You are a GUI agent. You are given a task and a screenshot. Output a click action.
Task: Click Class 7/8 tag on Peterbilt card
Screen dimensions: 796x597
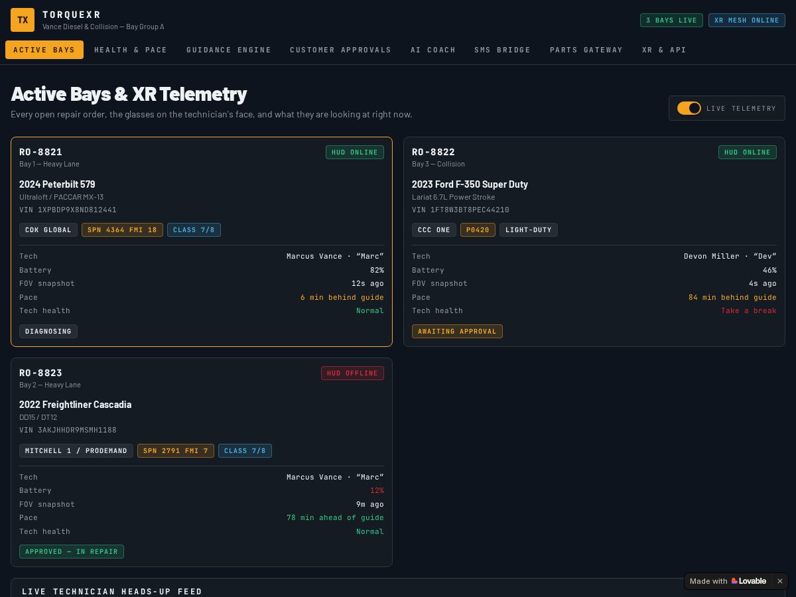click(x=194, y=230)
